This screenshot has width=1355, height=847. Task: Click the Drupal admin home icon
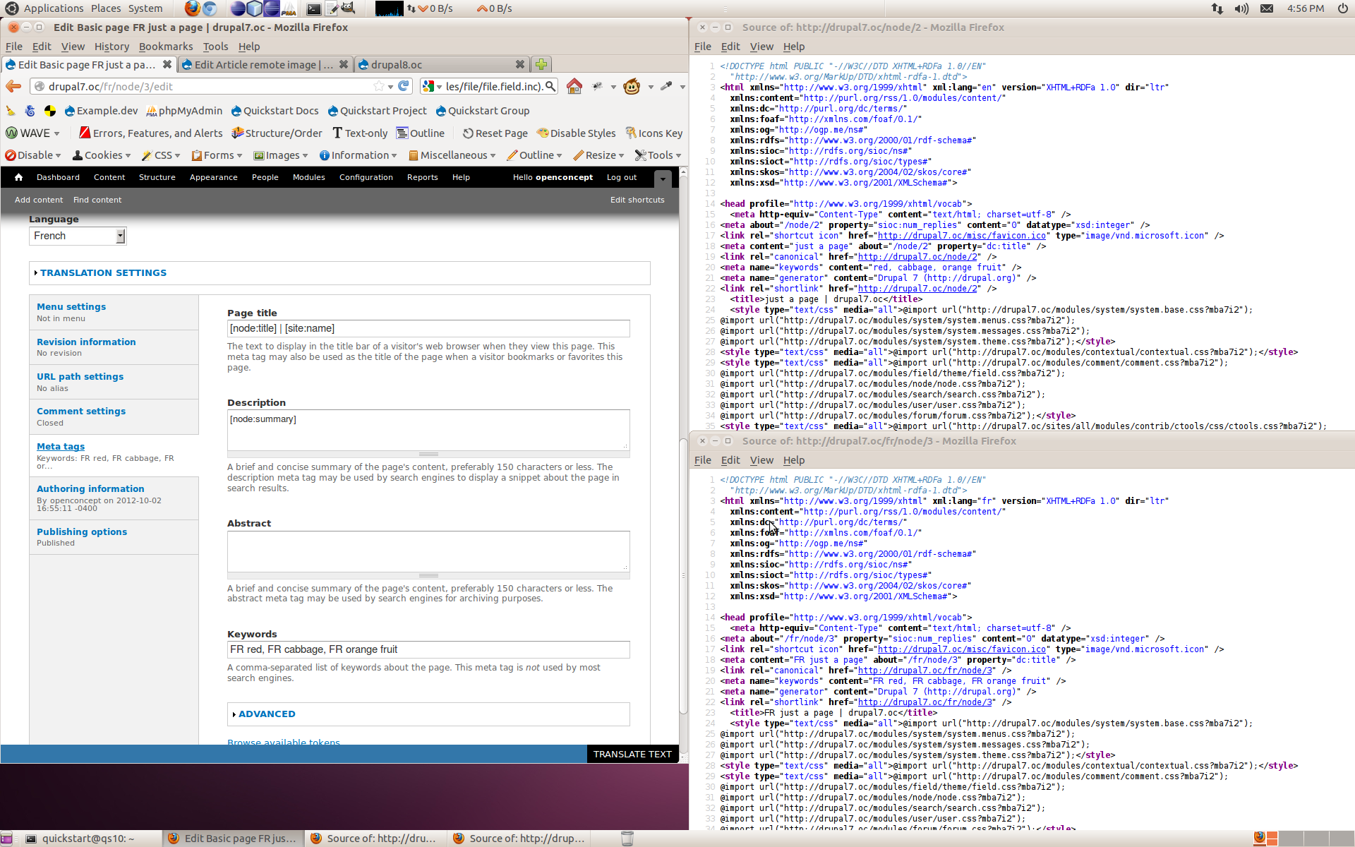pyautogui.click(x=18, y=177)
